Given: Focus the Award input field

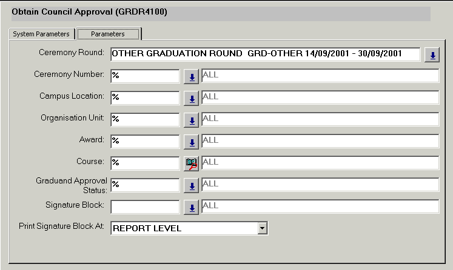Looking at the screenshot, I should click(145, 141).
